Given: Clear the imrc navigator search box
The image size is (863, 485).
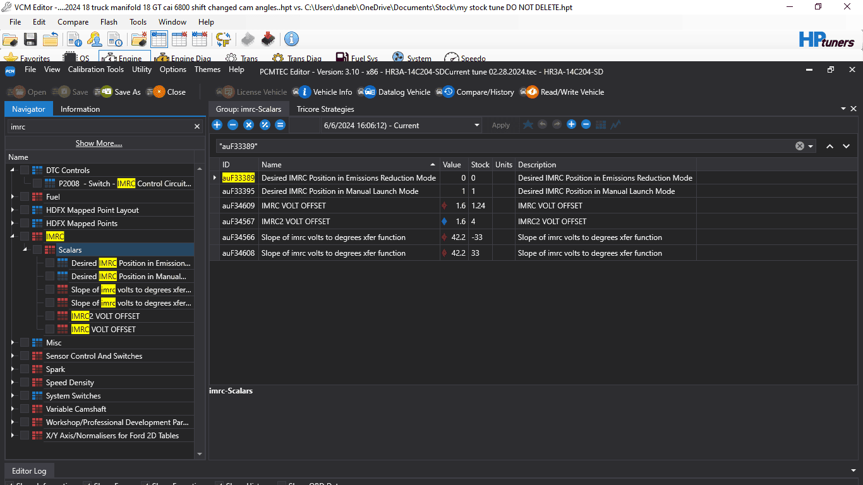Looking at the screenshot, I should coord(197,127).
